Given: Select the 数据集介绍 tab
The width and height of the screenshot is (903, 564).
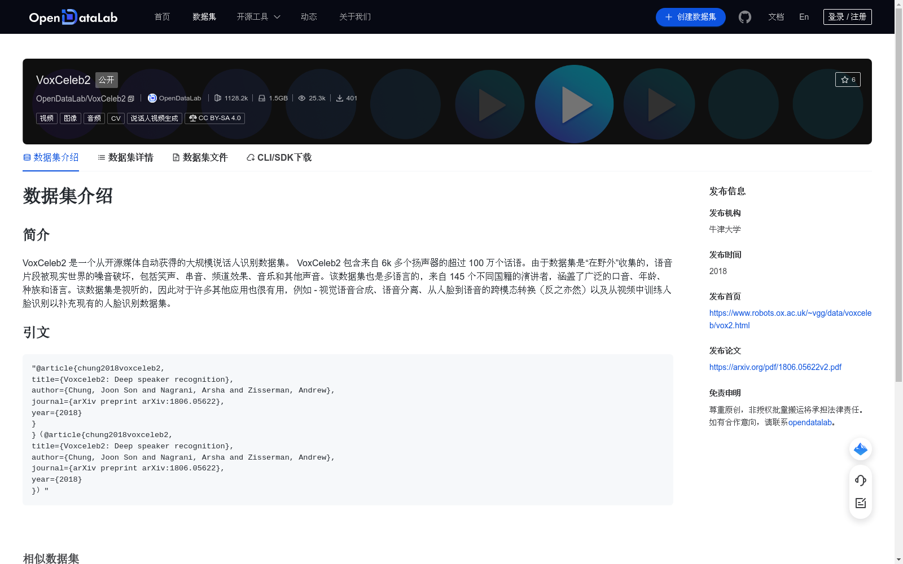Looking at the screenshot, I should point(51,158).
